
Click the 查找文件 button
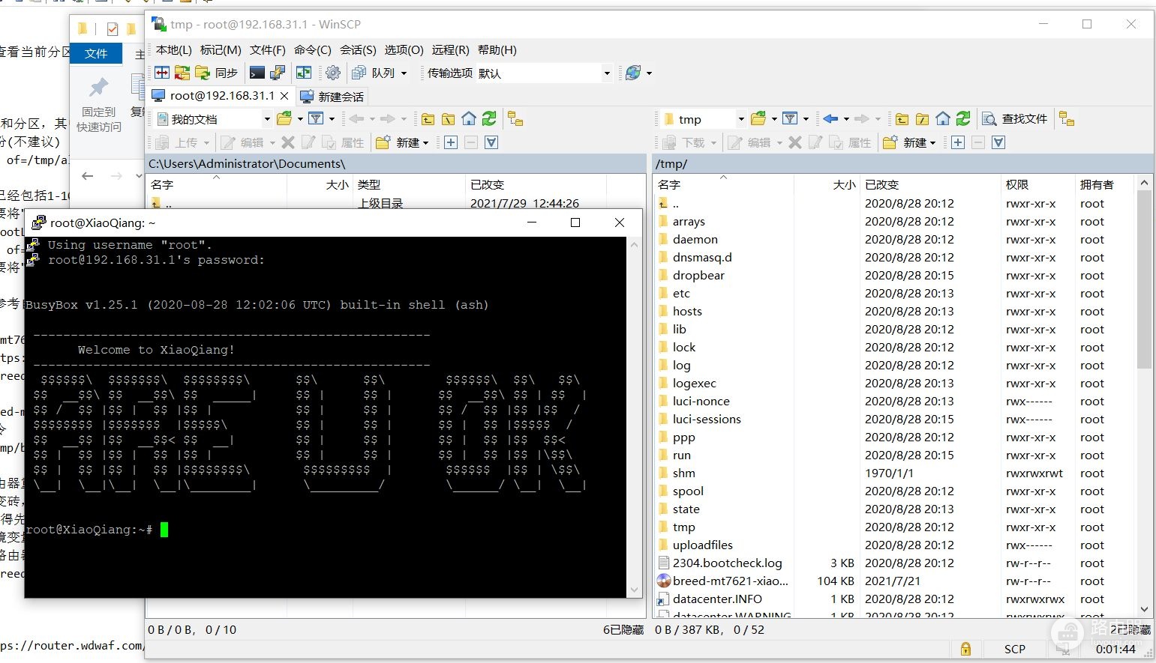tap(1015, 118)
